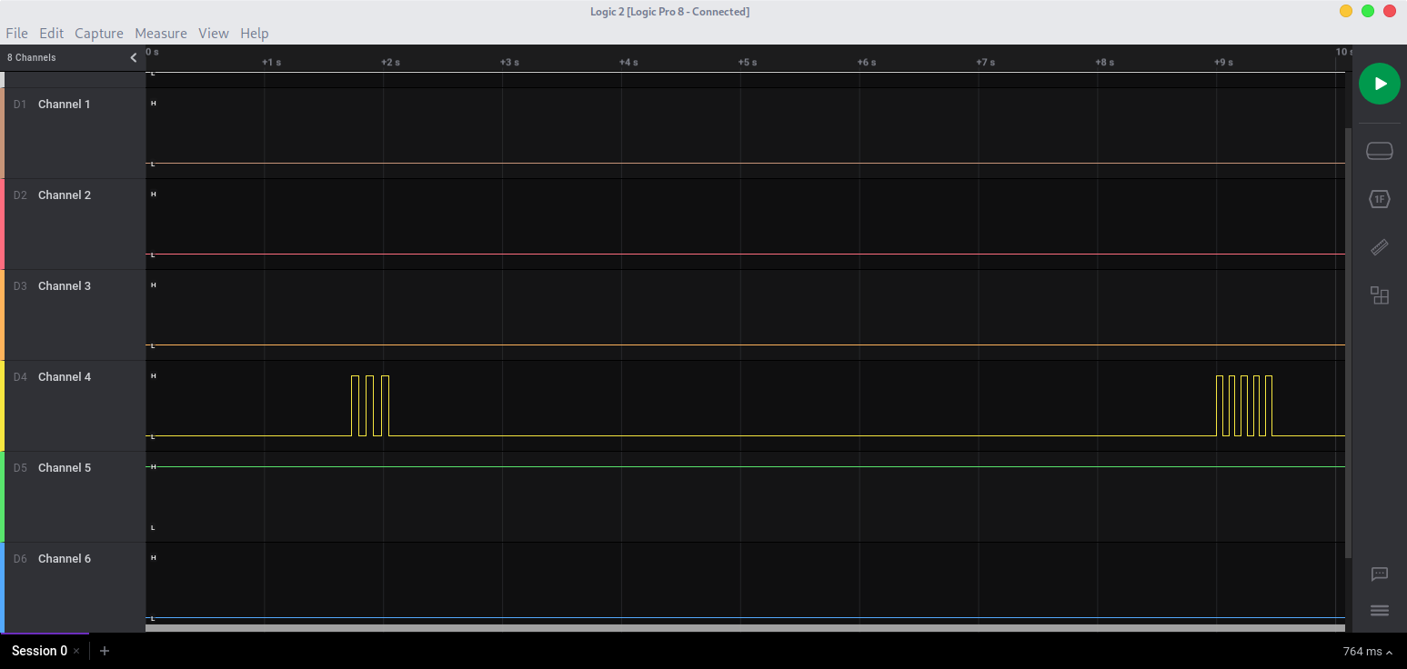Select the Session 0 tab

pyautogui.click(x=39, y=651)
